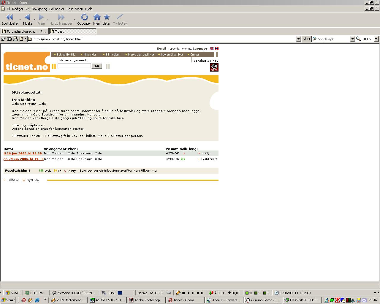
Task: Start a Nytt søk
Action: [31, 180]
